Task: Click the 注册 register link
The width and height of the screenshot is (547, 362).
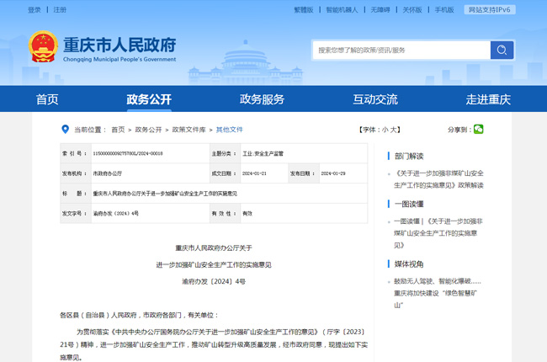Action: point(60,10)
